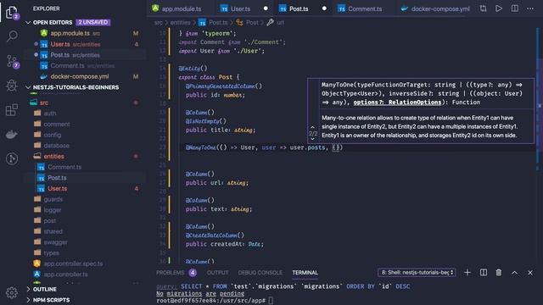Open the Problems panel tab
The image size is (543, 305).
[176, 273]
